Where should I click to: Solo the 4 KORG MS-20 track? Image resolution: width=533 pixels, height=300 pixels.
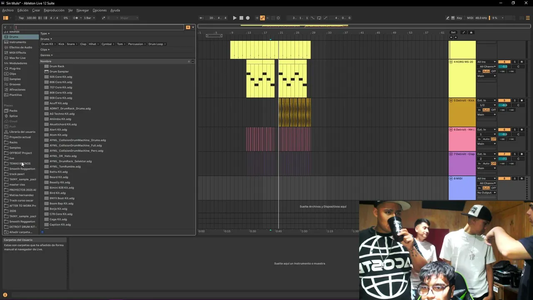(514, 62)
